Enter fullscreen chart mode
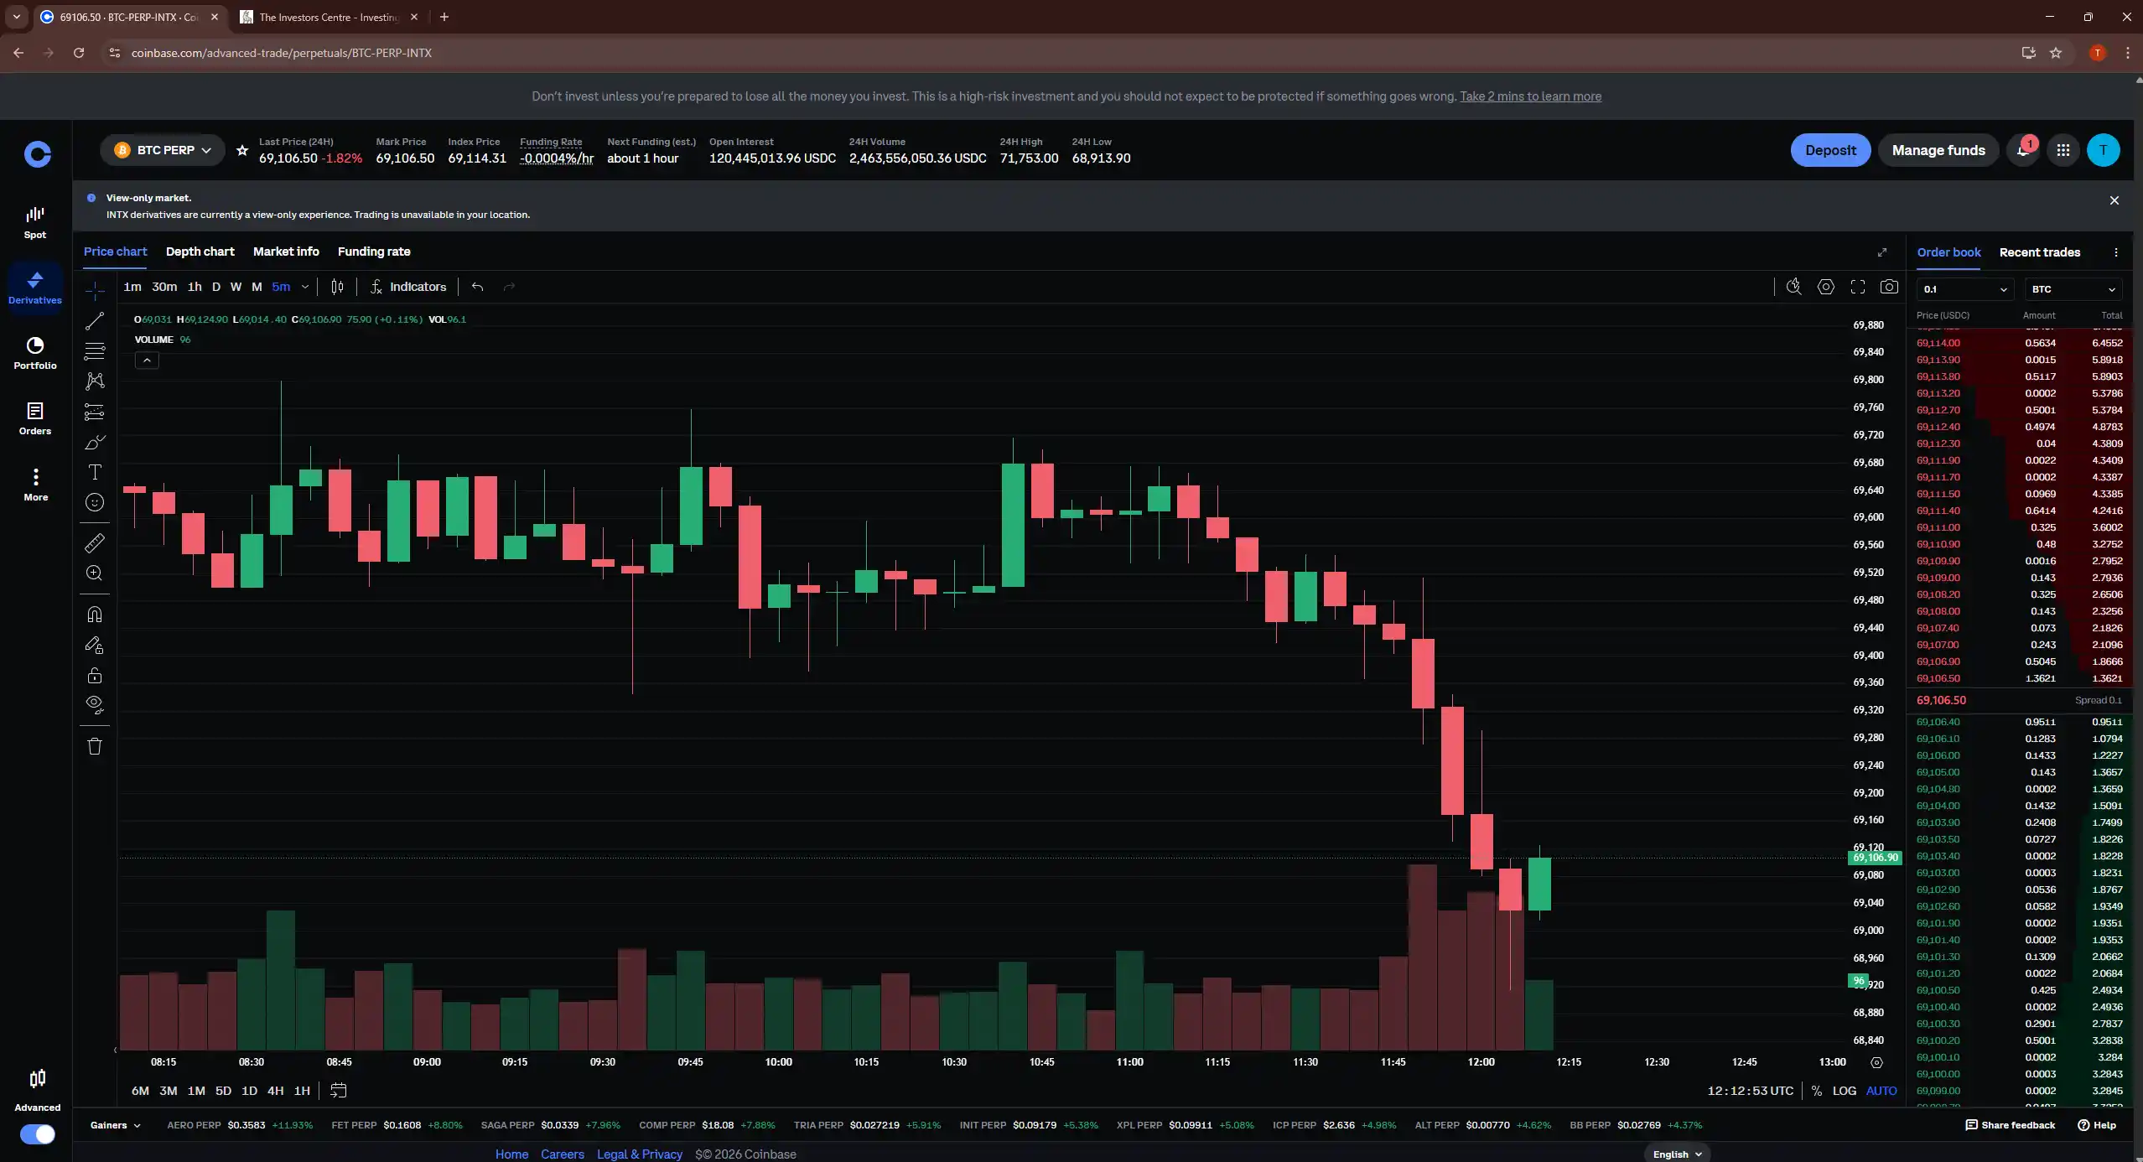Image resolution: width=2143 pixels, height=1162 pixels. (1858, 287)
